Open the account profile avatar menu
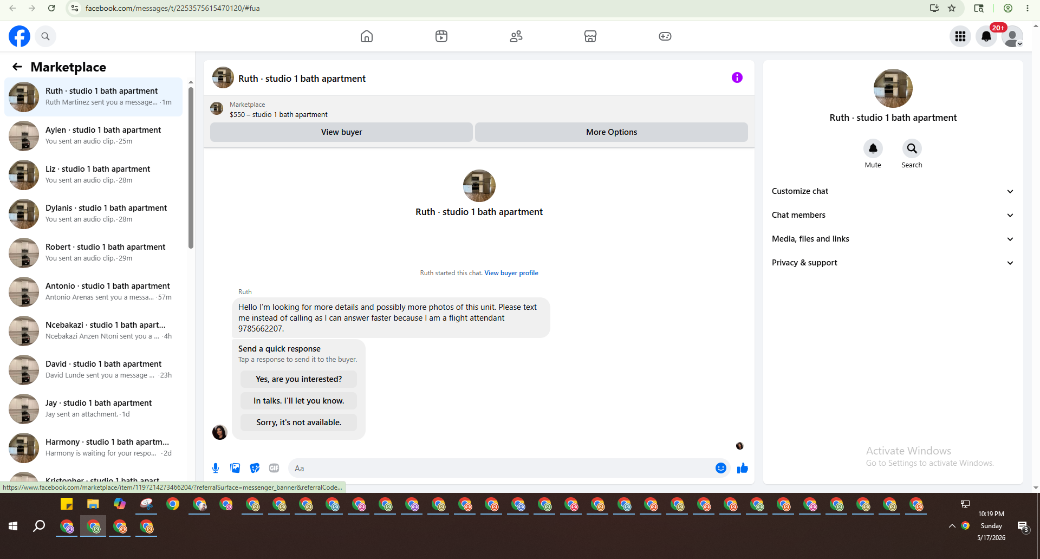The image size is (1040, 559). coord(1012,36)
